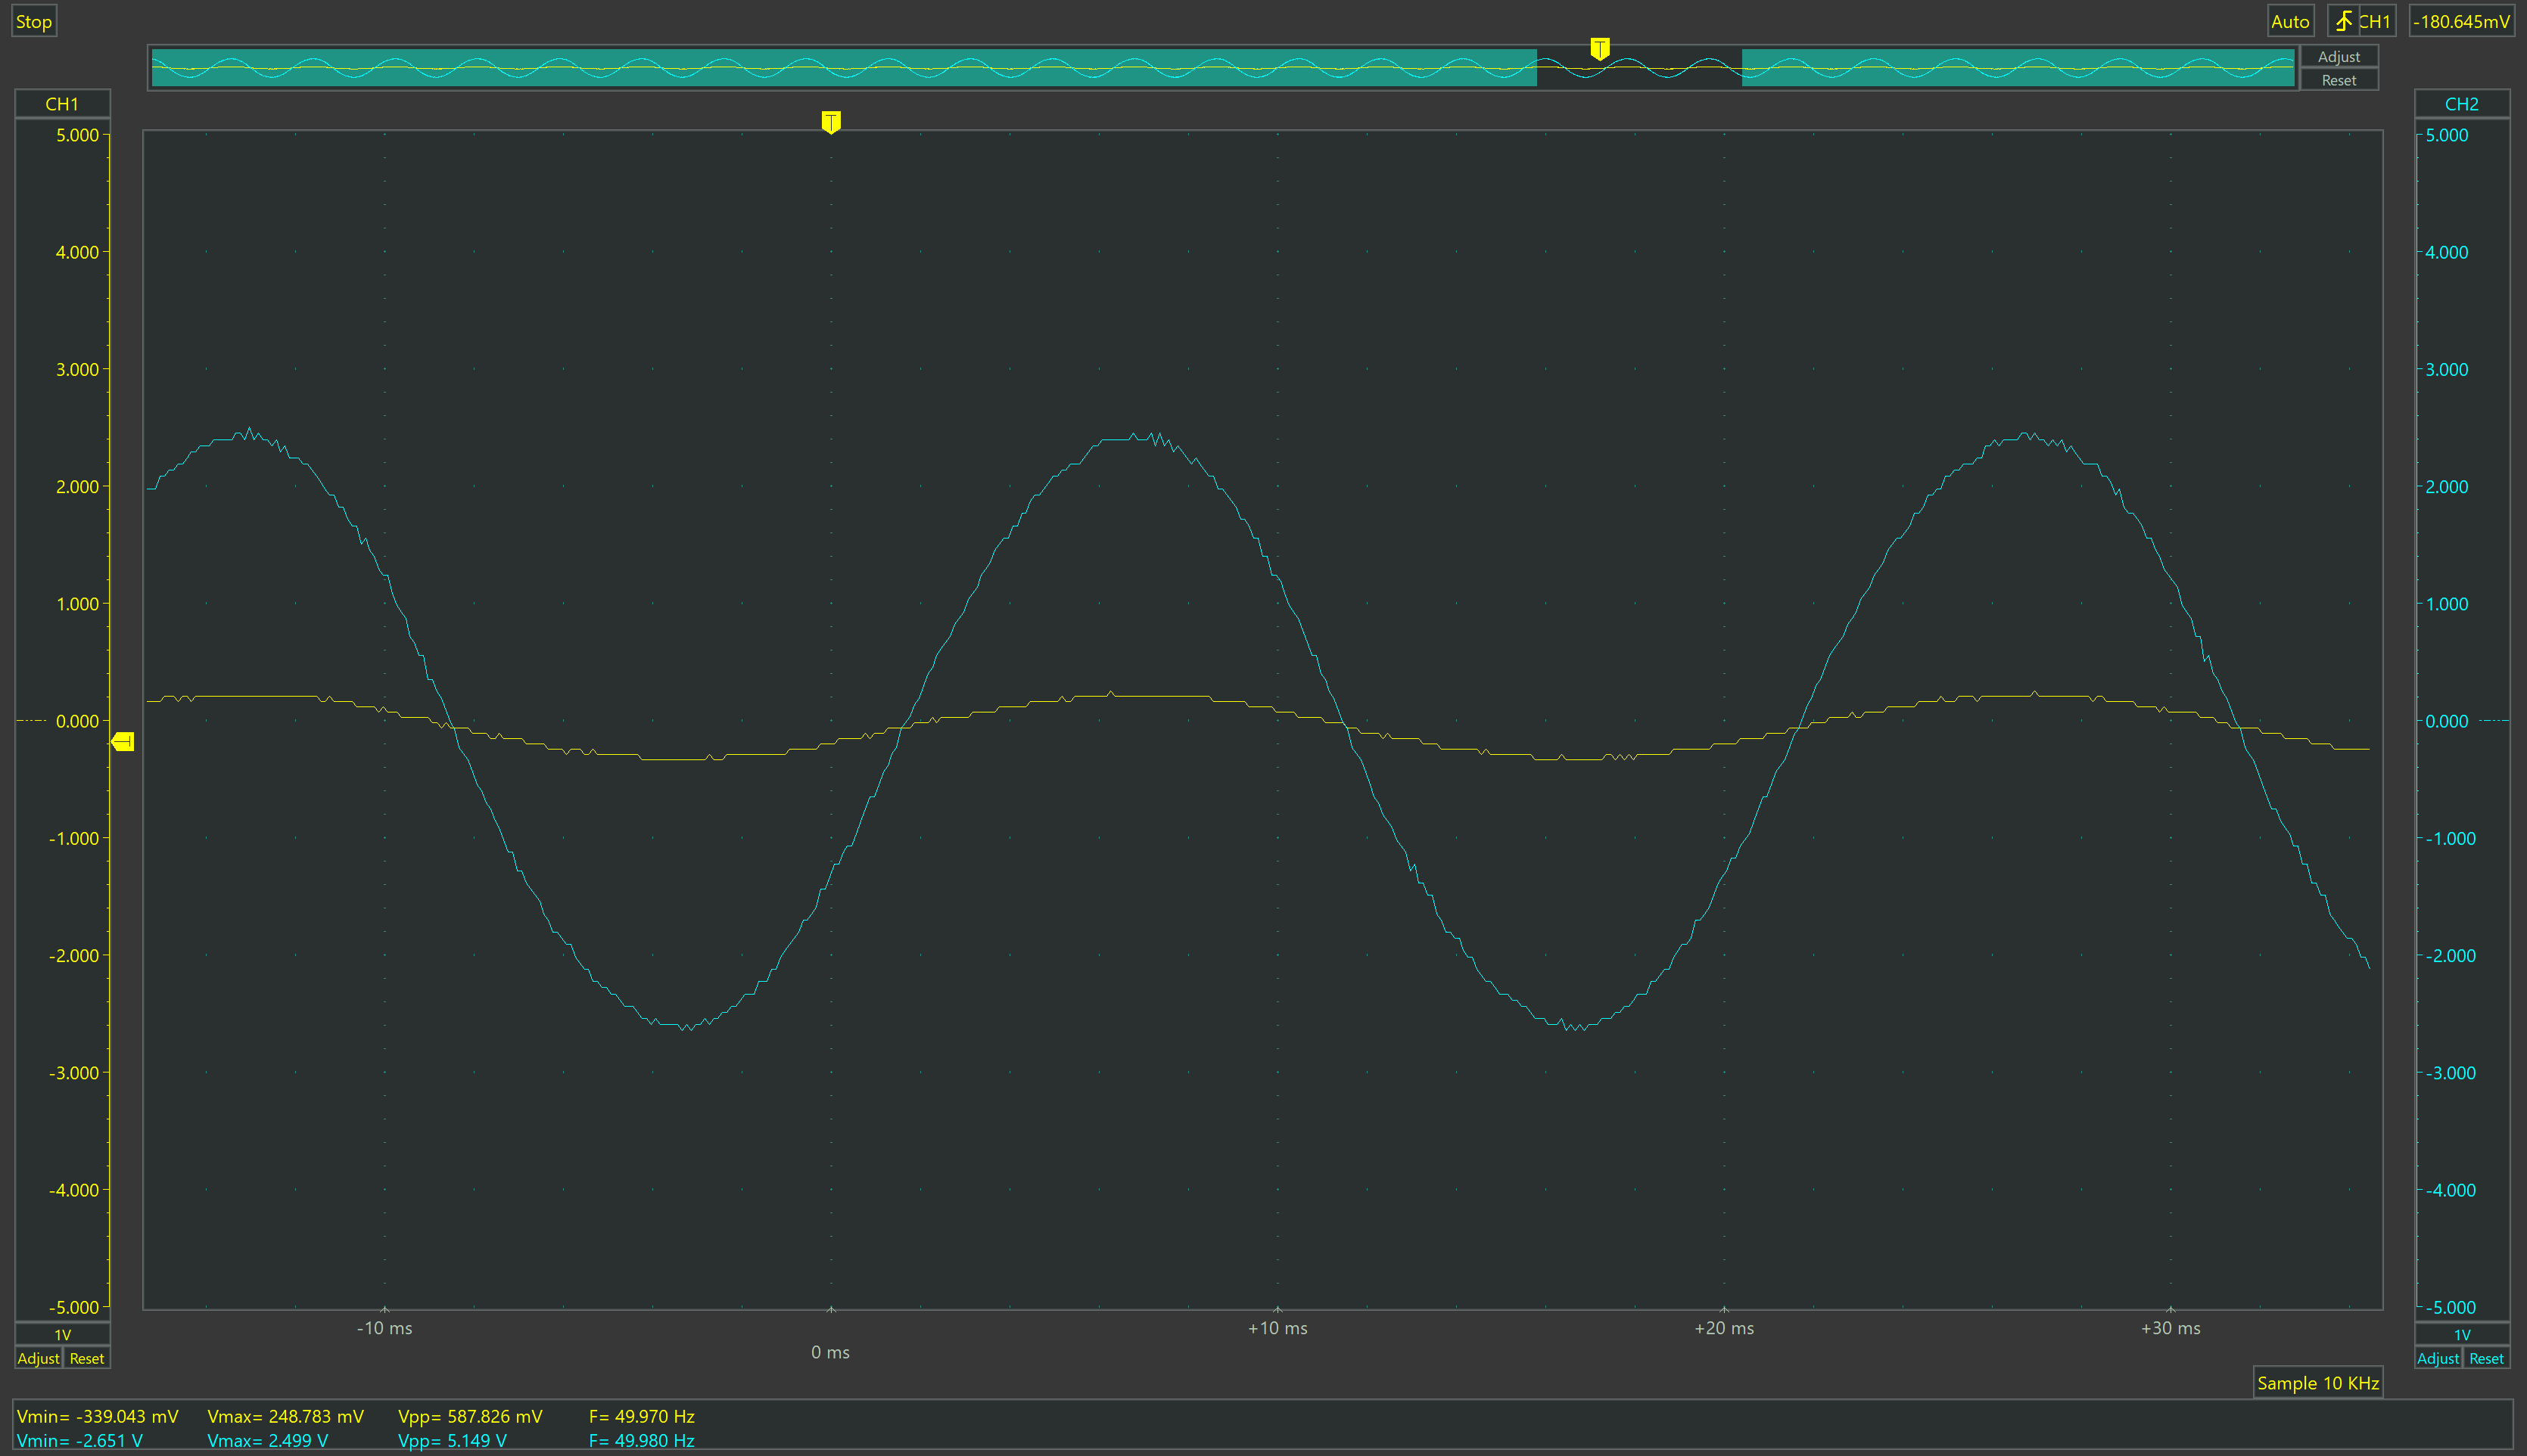Click the trigger T marker in the overview strip
2527x1456 pixels.
point(1600,49)
